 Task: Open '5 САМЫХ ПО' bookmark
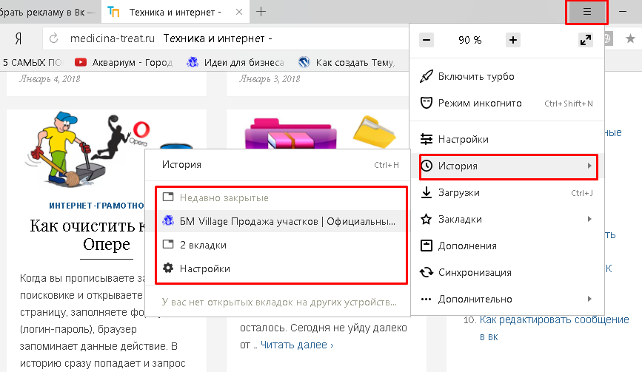click(32, 63)
